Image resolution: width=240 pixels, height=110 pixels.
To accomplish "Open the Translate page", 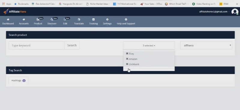I will point(79,24).
